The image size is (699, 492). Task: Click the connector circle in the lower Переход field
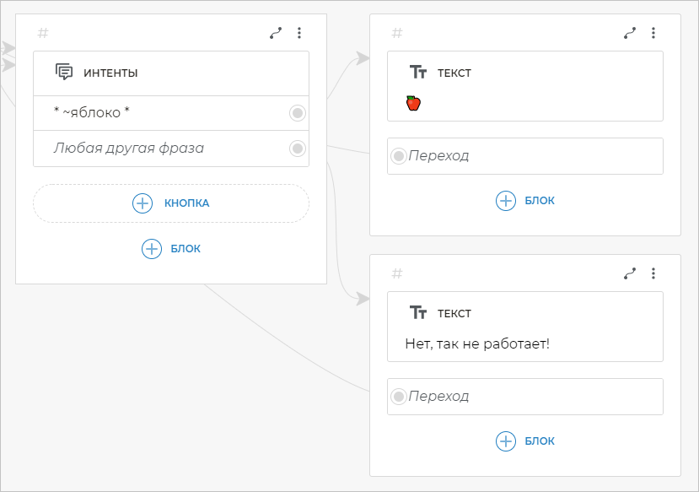[399, 397]
